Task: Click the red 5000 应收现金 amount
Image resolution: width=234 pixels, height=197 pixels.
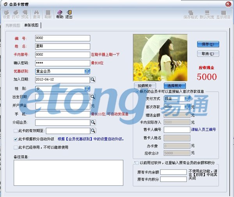Action: click(207, 77)
